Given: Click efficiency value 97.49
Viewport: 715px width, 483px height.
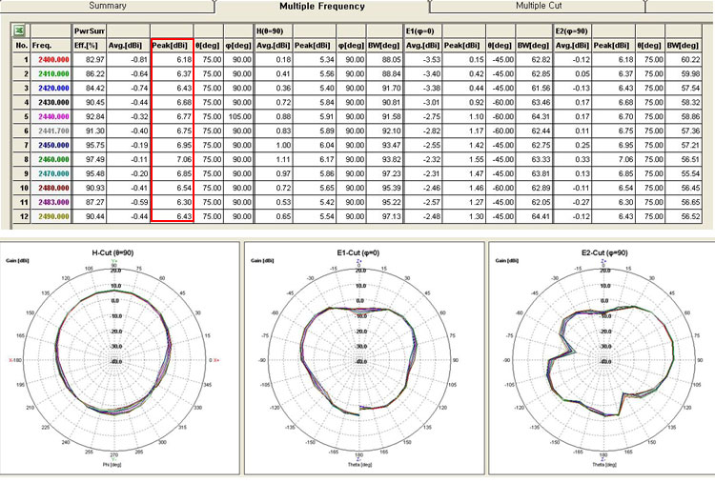Looking at the screenshot, I should pyautogui.click(x=89, y=159).
